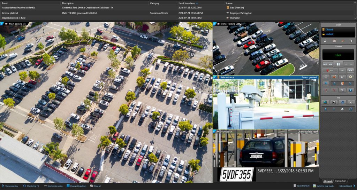This screenshot has width=357, height=190.
Task: Click the unlock door icon
Action: [x=325, y=41]
